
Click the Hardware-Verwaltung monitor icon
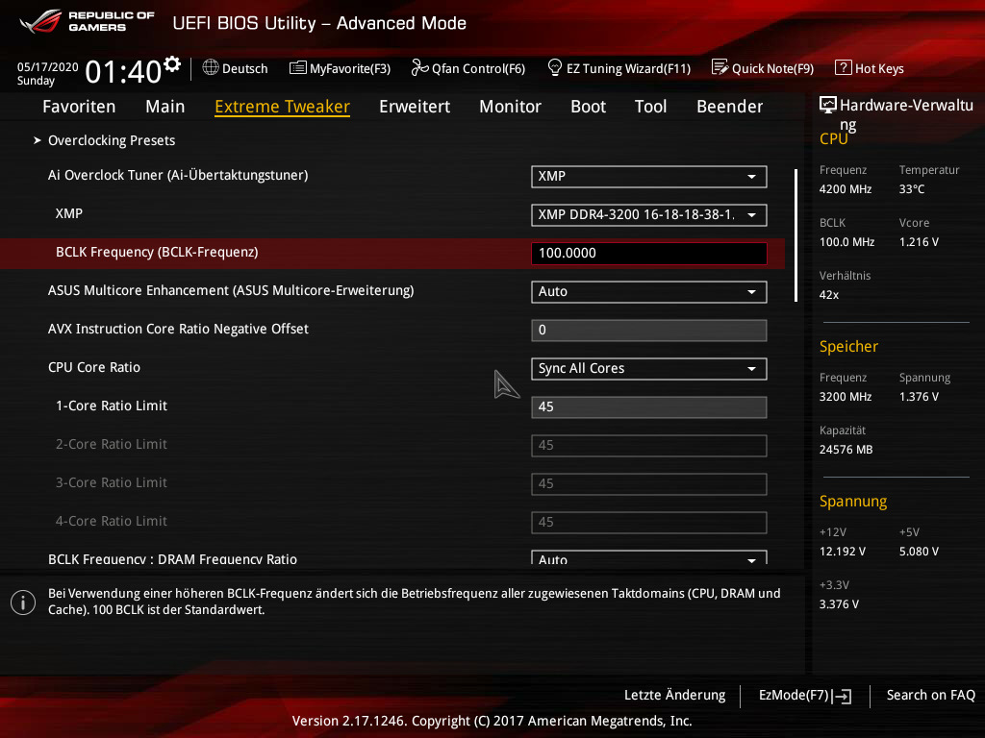coord(828,105)
